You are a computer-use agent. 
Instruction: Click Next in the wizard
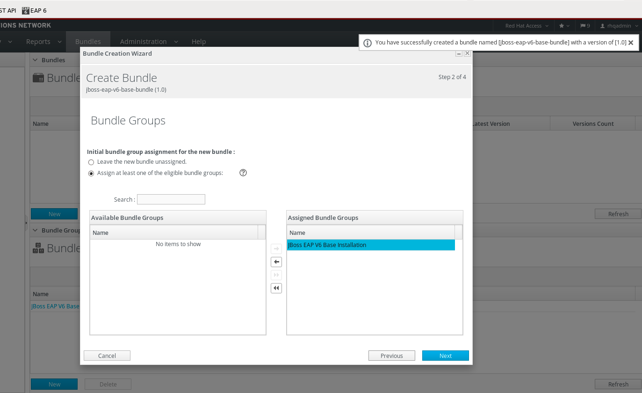coord(446,356)
